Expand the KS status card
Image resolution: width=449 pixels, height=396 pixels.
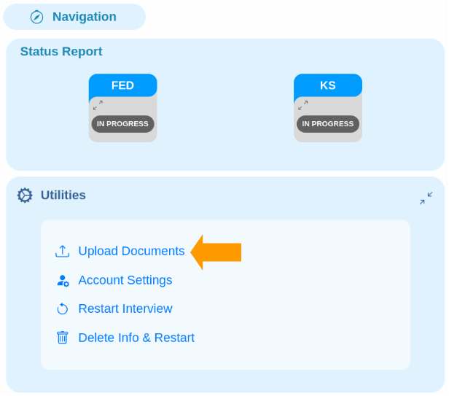click(x=303, y=105)
